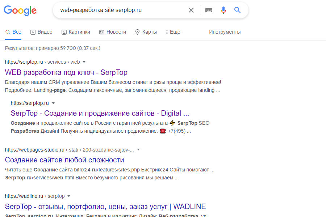
Task: Open "SerpTop - Создание и продвижение сайтов" result
Action: click(100, 113)
